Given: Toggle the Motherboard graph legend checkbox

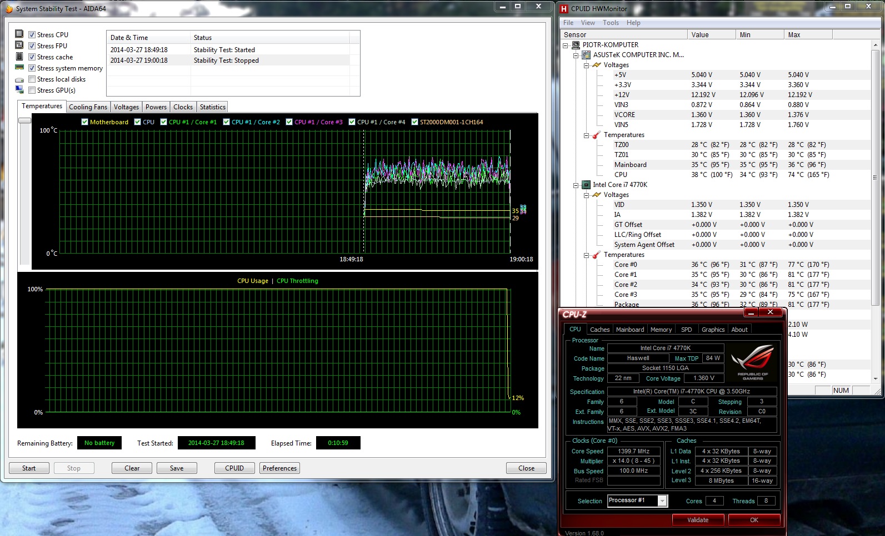Looking at the screenshot, I should [x=84, y=122].
